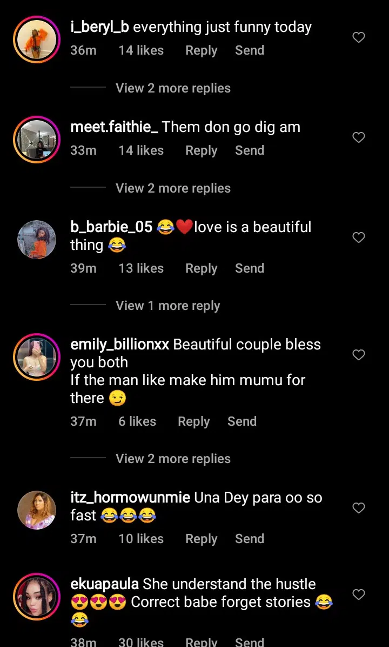Open emily_billionxx's story avatar
The width and height of the screenshot is (389, 647).
tap(37, 356)
